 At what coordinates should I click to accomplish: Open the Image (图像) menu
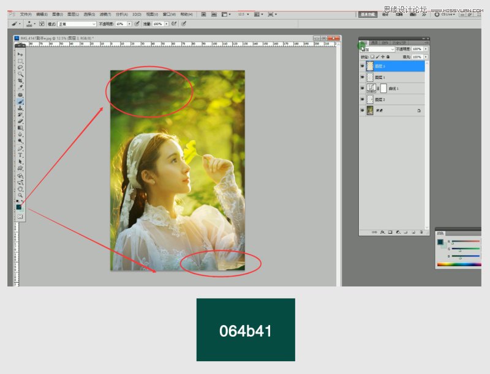(x=57, y=13)
